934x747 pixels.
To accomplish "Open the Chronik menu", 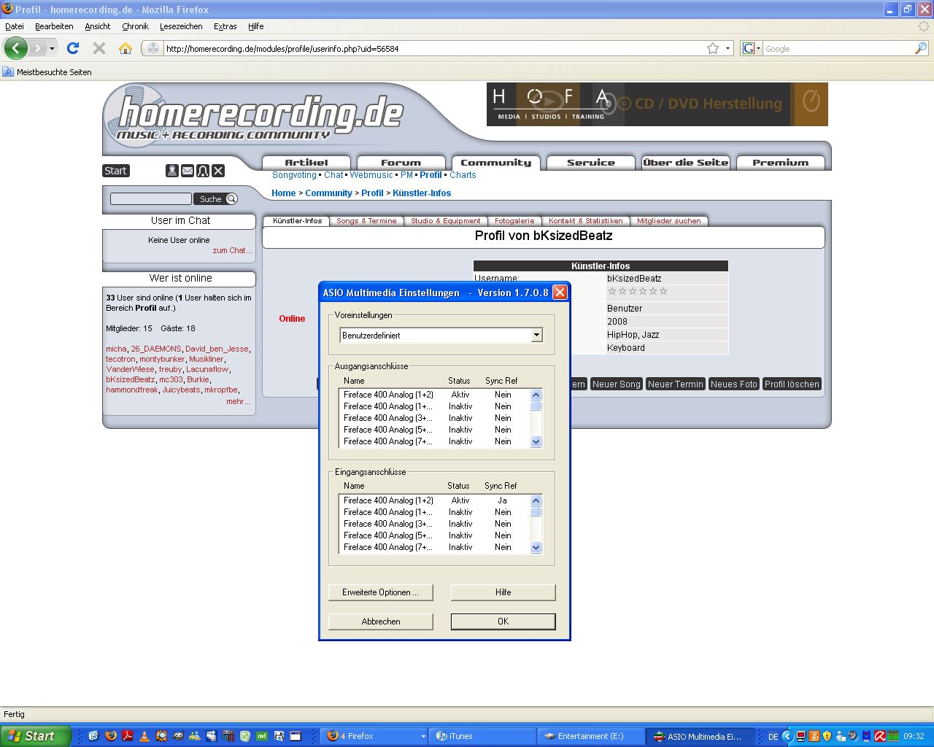I will [x=135, y=26].
